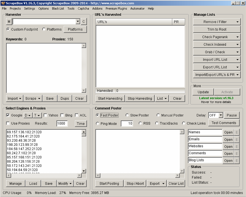Expand the Scrape dropdown
246x197 pixels.
pyautogui.click(x=33, y=98)
